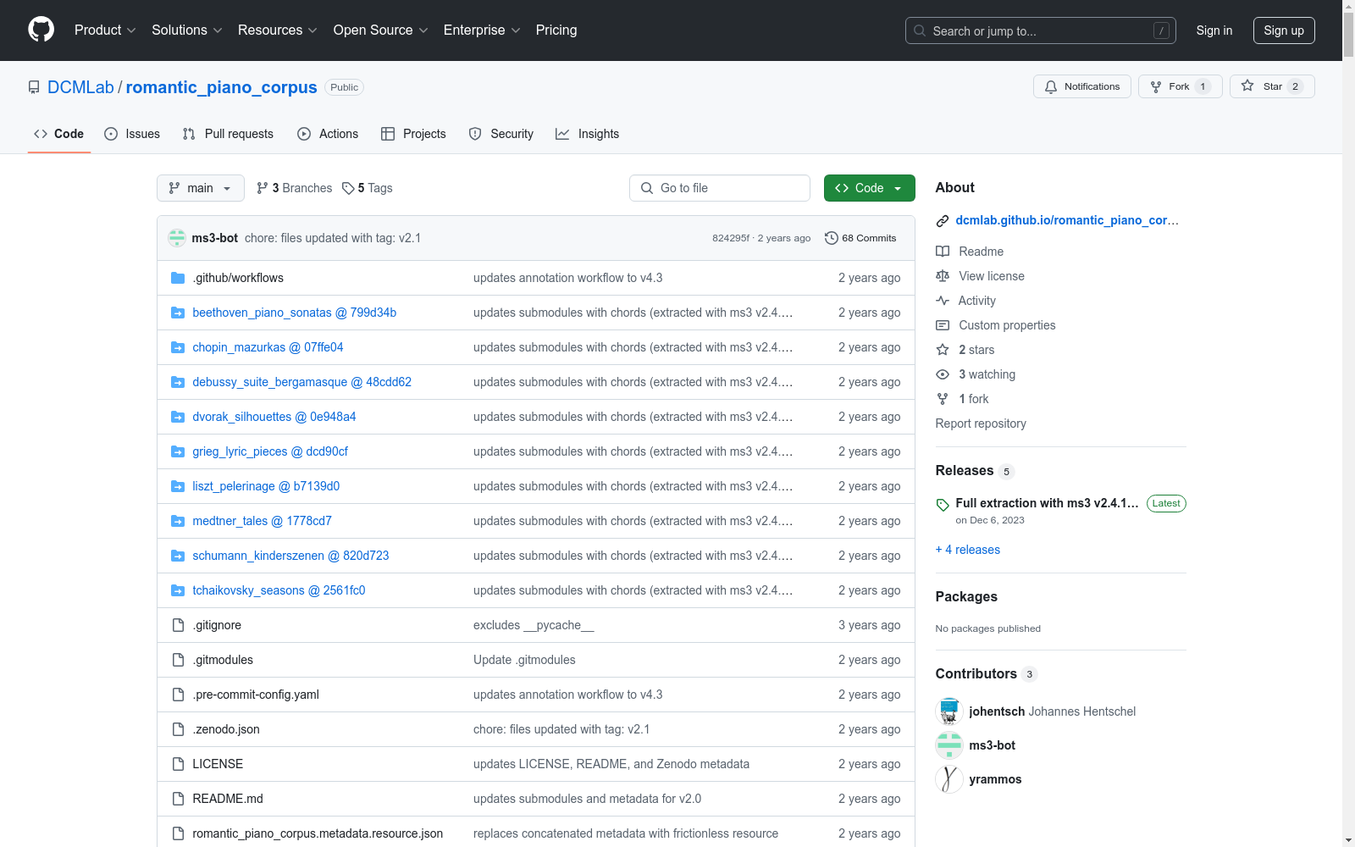Click the ms3-bot avatar in commit header
The image size is (1355, 847).
[x=177, y=238]
